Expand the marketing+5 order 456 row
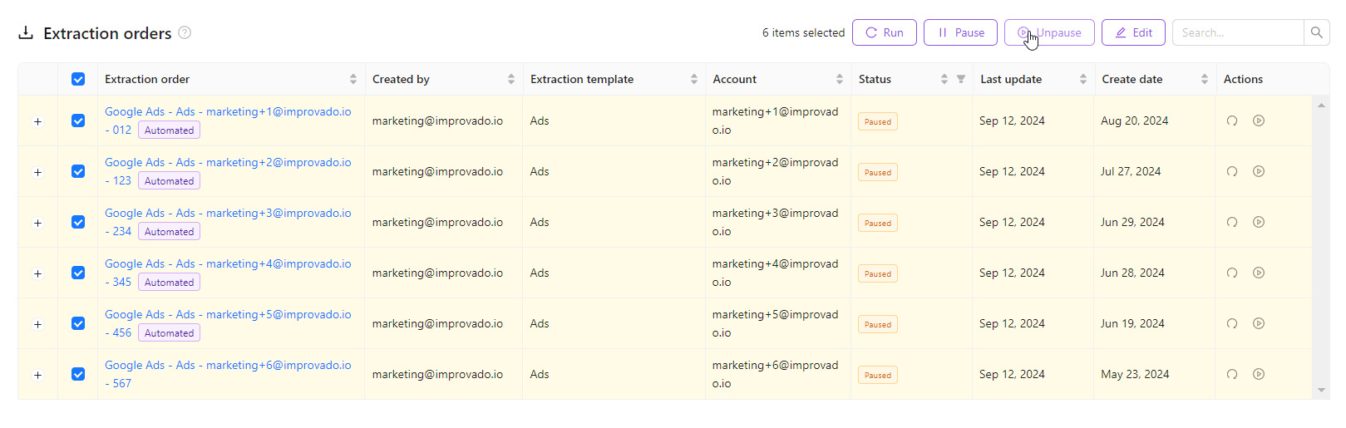This screenshot has height=428, width=1346. click(37, 324)
